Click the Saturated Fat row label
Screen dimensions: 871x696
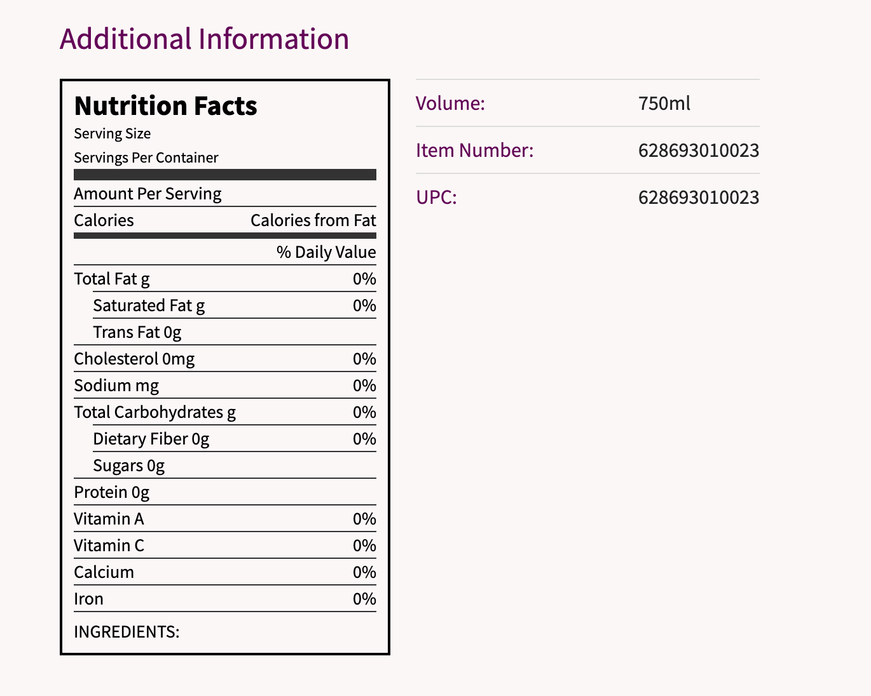[x=149, y=306]
